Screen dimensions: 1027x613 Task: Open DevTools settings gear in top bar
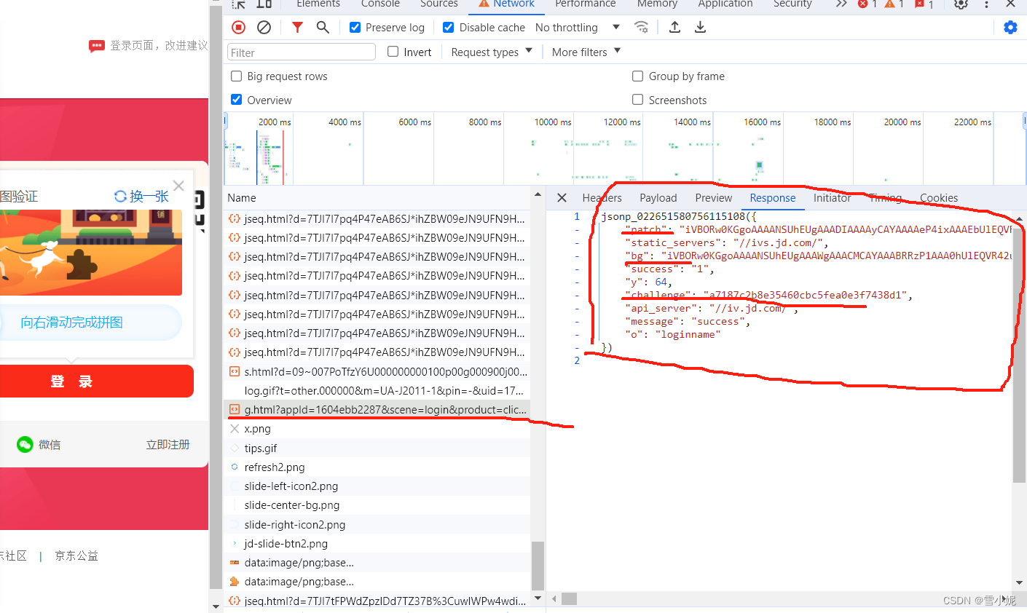point(961,4)
